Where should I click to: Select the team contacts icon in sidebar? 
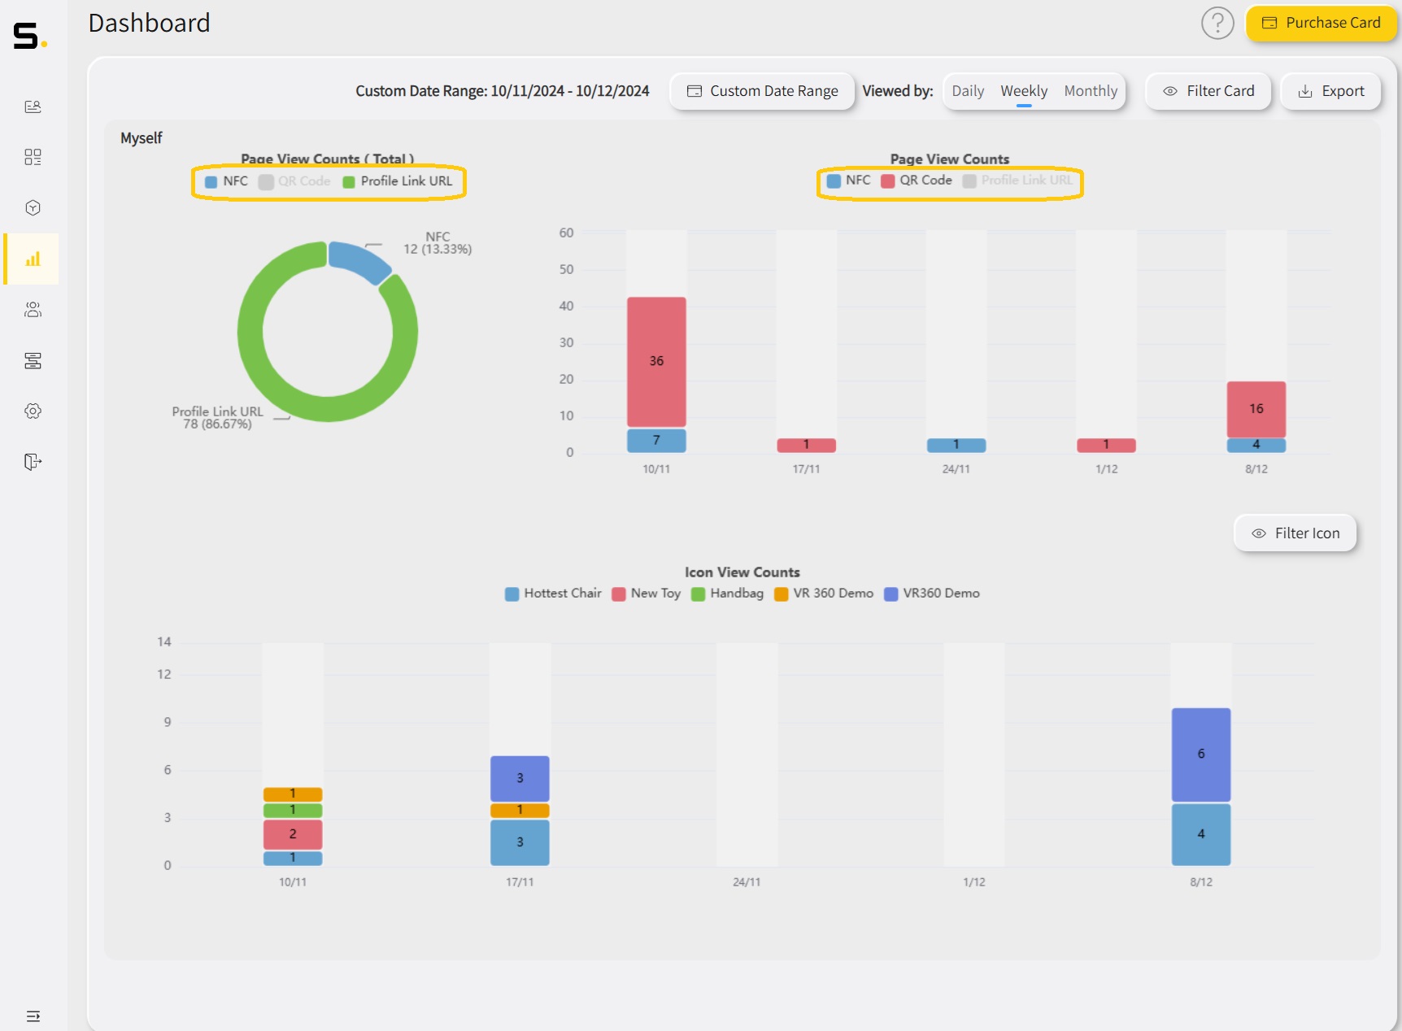(33, 310)
